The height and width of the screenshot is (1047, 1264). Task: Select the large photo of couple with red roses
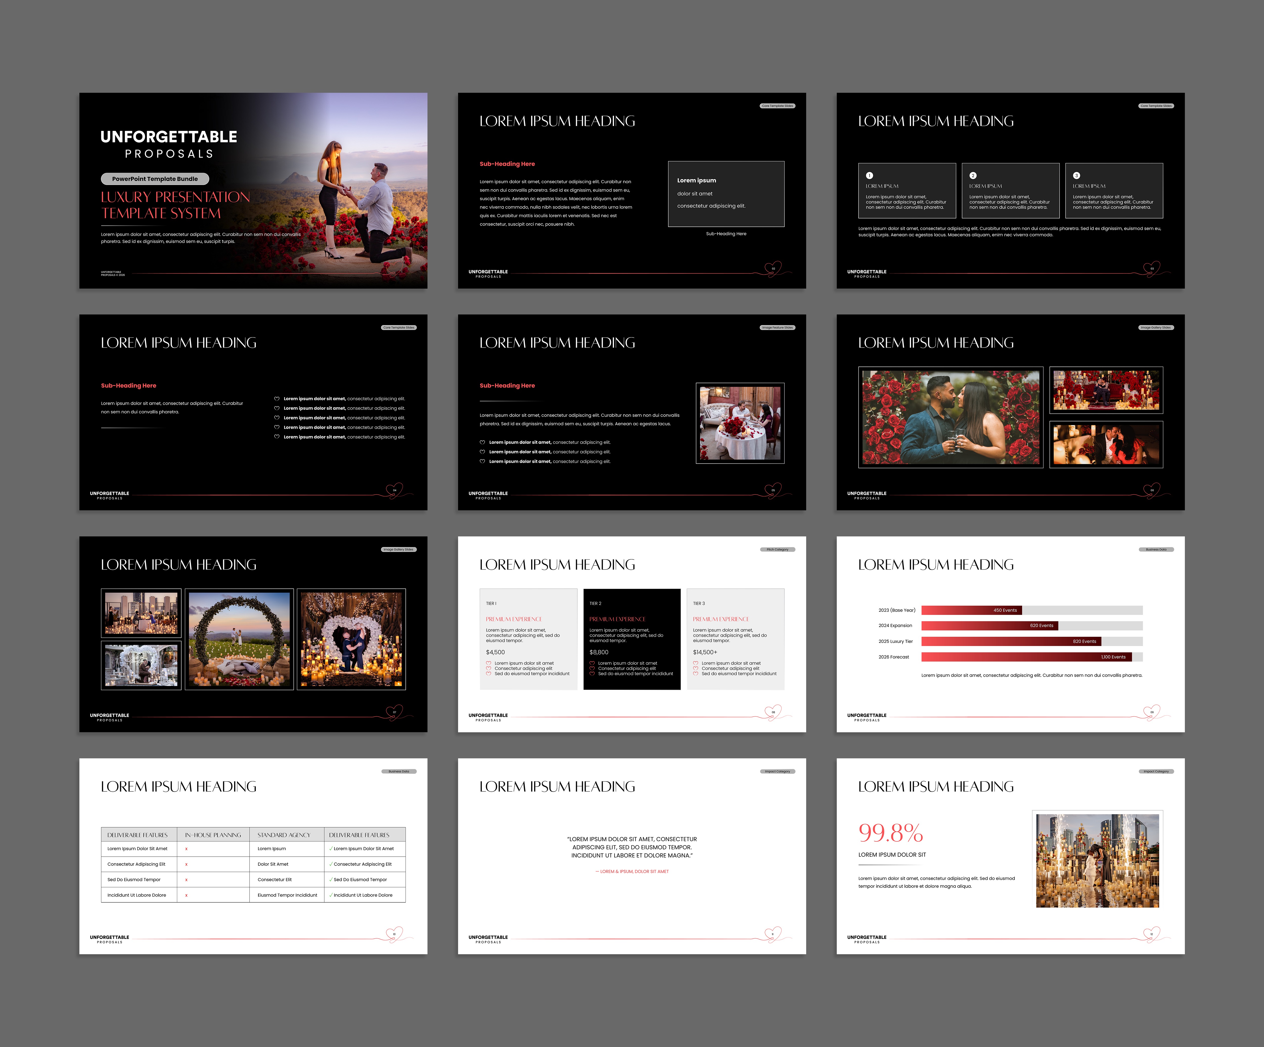[951, 417]
